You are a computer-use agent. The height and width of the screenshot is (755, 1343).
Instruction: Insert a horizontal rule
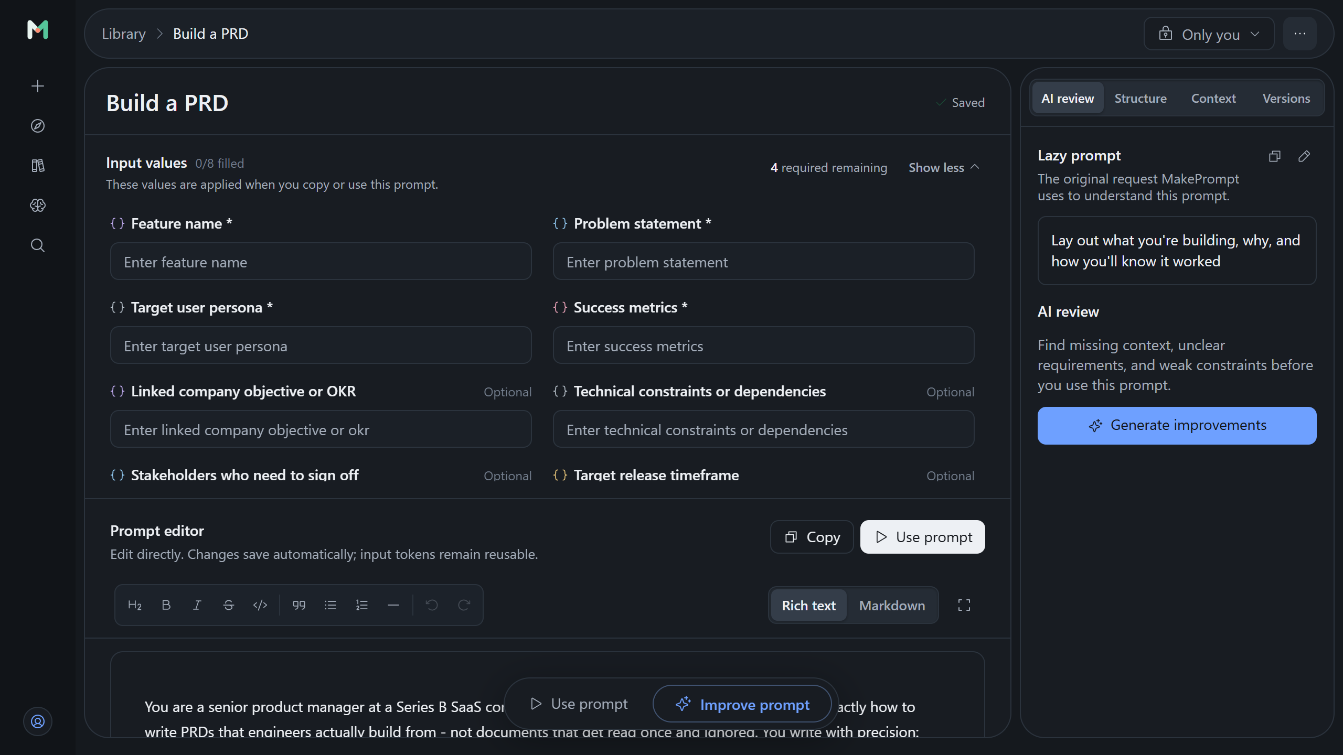click(x=393, y=605)
